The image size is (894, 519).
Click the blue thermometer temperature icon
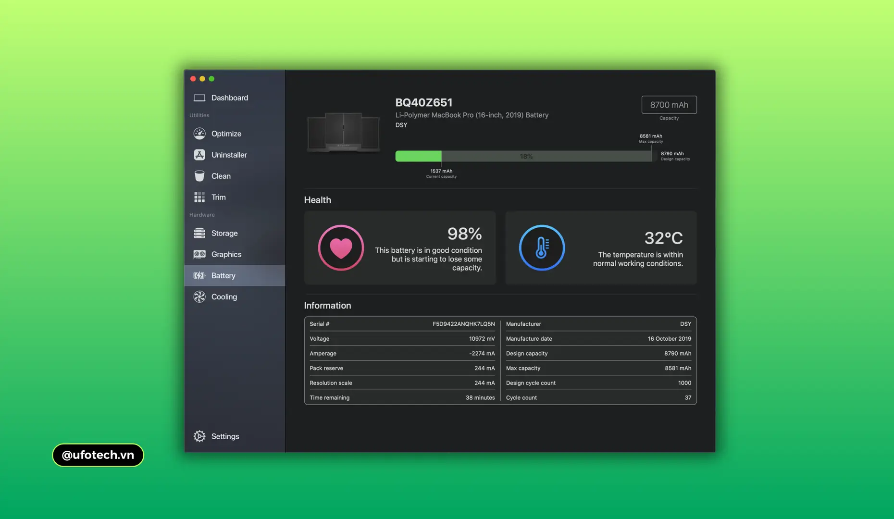[542, 248]
